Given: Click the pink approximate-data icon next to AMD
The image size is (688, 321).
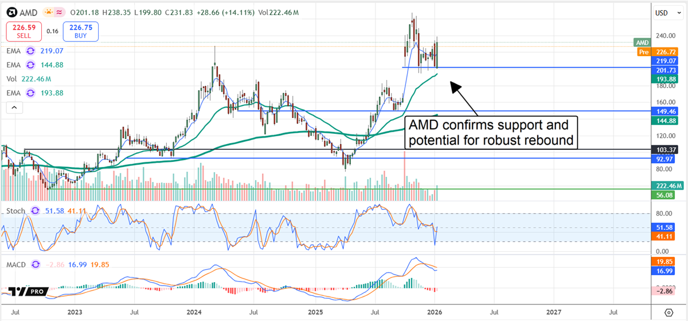Looking at the screenshot, I should (x=60, y=11).
